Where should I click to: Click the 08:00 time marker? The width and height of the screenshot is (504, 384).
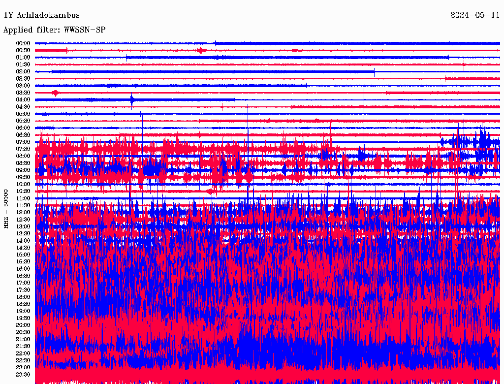pos(23,156)
